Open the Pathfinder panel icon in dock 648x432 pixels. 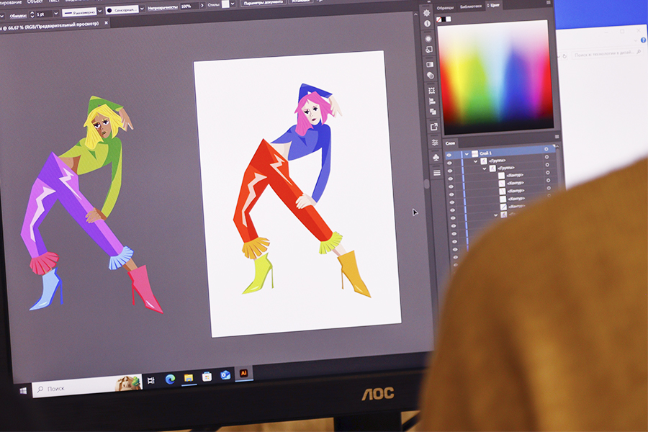pos(432,111)
